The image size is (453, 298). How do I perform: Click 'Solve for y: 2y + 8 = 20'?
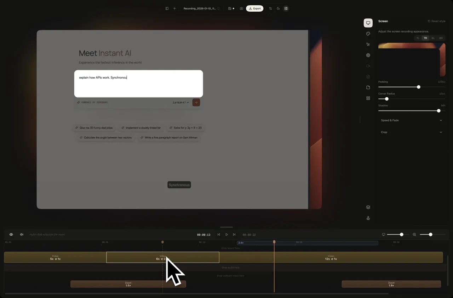click(x=185, y=128)
